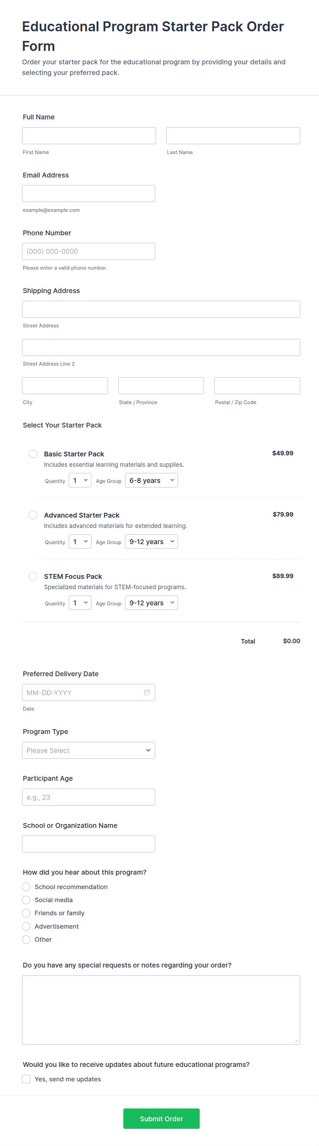Open Basic Starter Pack quantity dropdown

(80, 480)
